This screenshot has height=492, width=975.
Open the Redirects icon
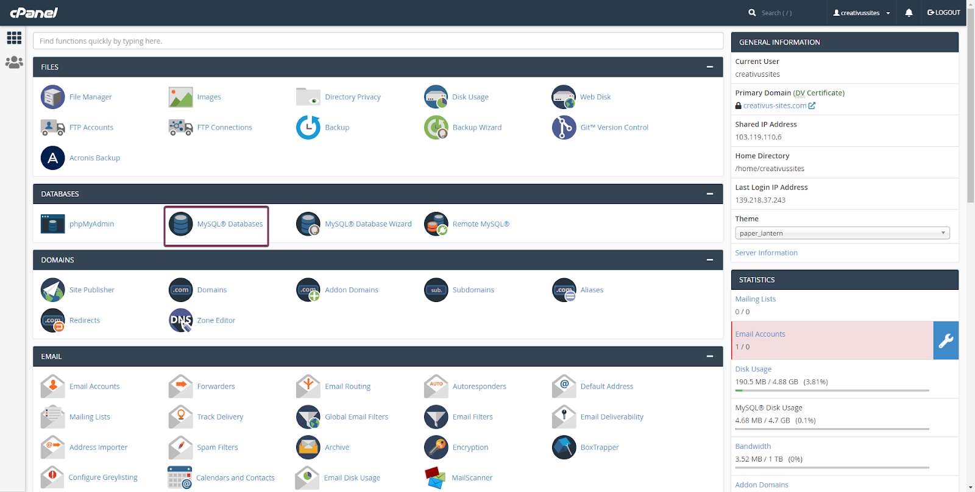[x=52, y=320]
